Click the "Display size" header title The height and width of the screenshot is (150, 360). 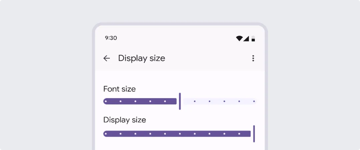coord(142,58)
